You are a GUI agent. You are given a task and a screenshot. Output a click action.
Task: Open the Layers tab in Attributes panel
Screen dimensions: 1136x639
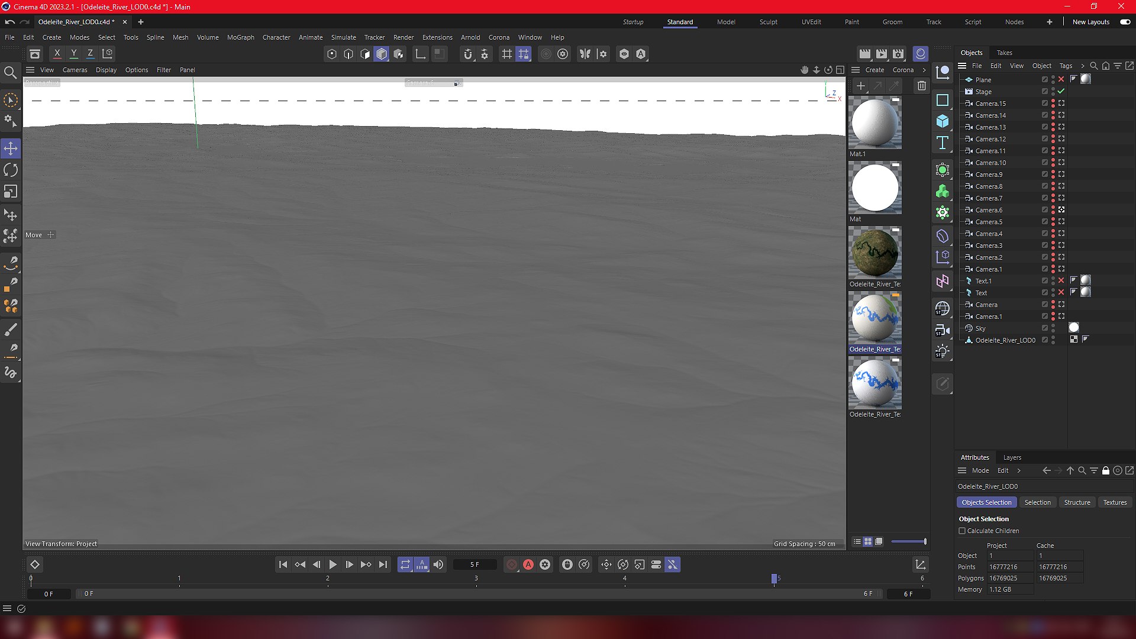[x=1012, y=457]
